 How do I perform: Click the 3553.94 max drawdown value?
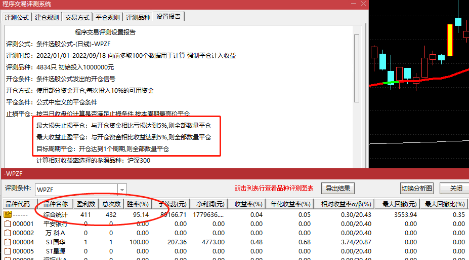point(405,215)
